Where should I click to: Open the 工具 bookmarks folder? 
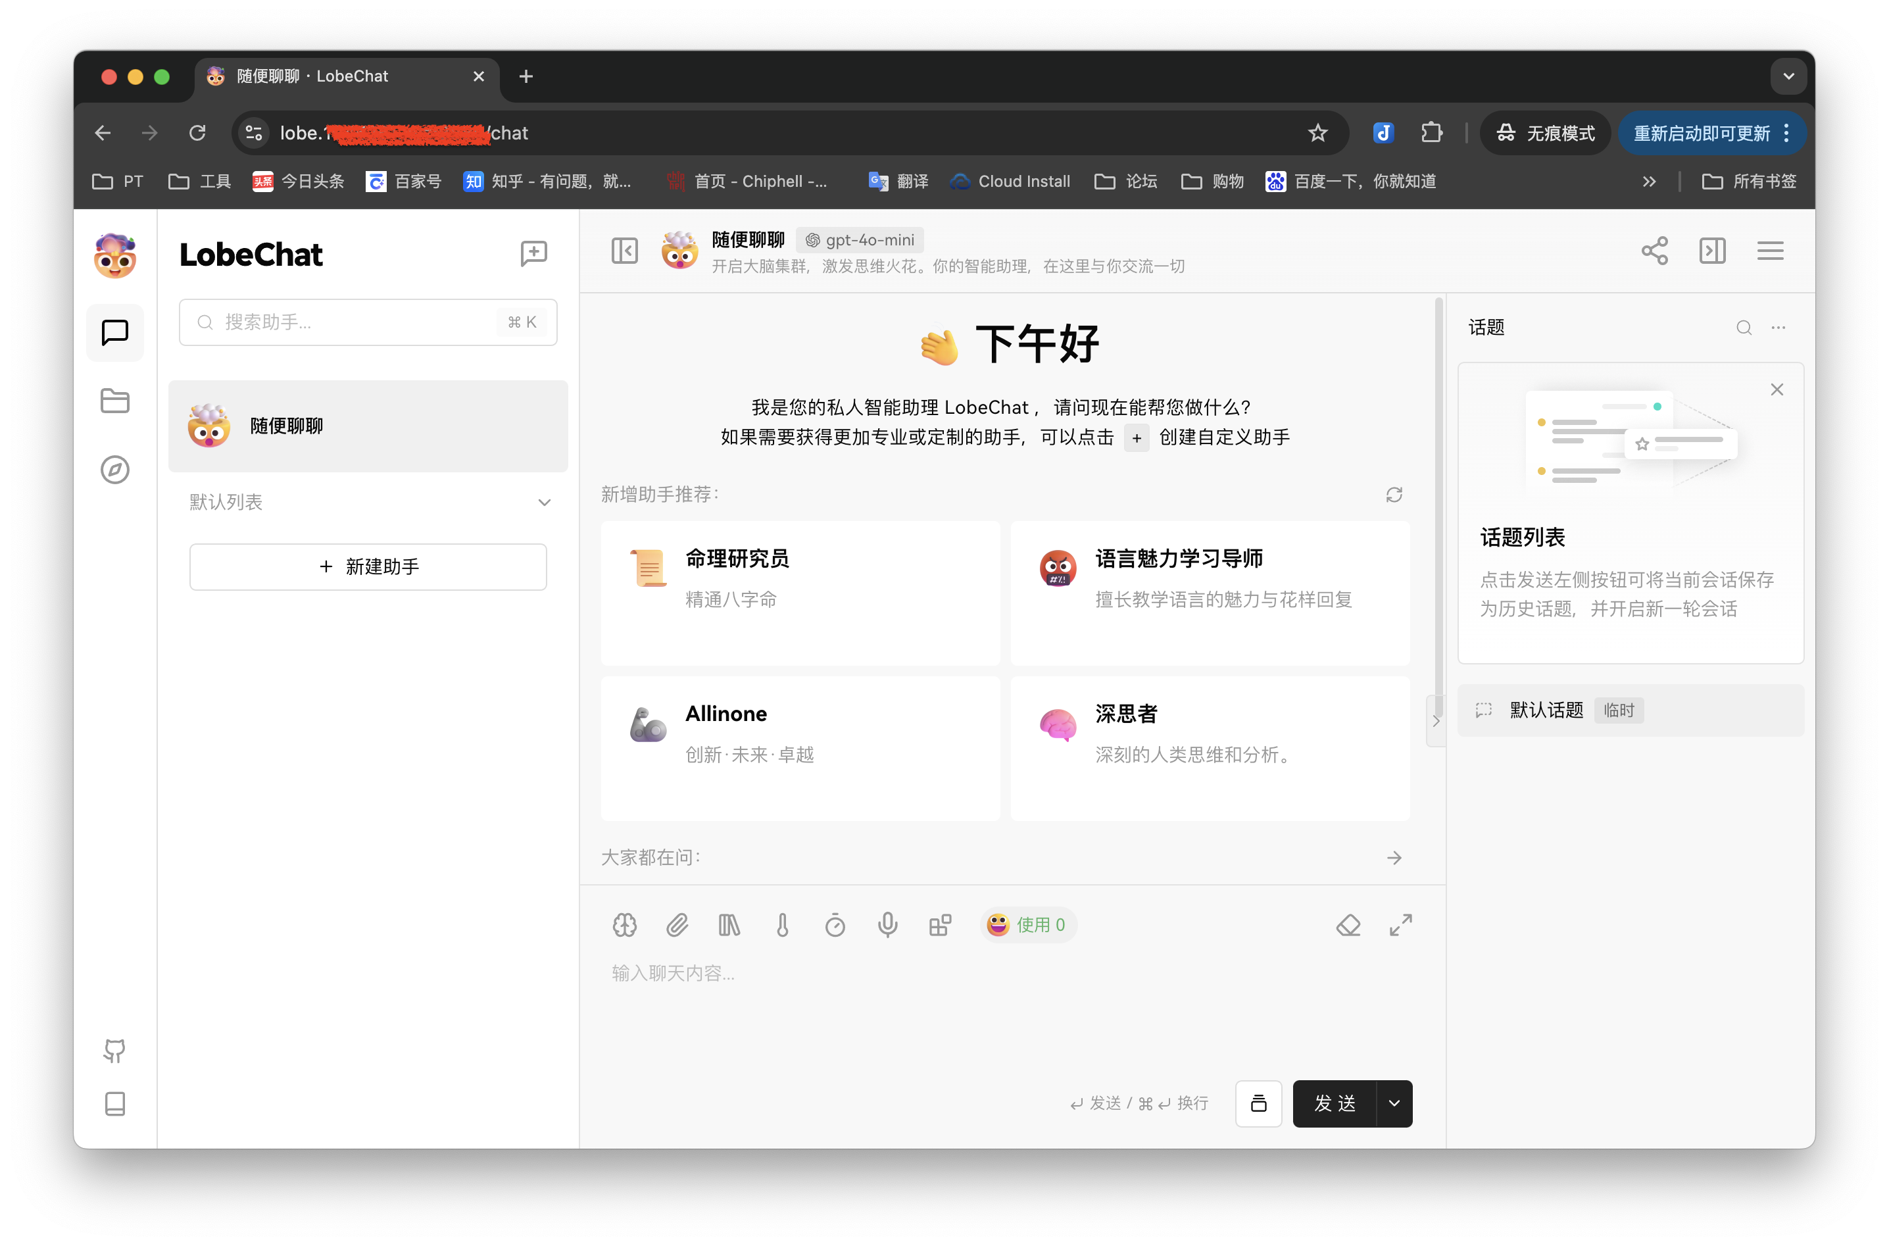pyautogui.click(x=199, y=181)
